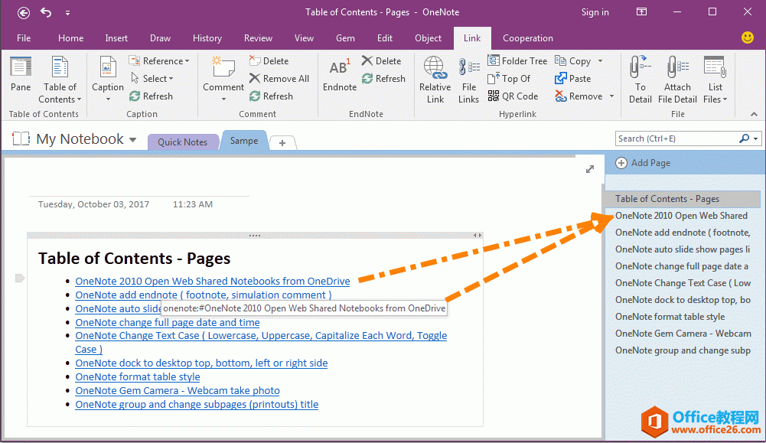Select the Quick Notes section tab
The height and width of the screenshot is (443, 766).
pyautogui.click(x=182, y=141)
